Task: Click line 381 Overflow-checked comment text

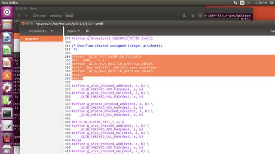Action: tap(117, 46)
